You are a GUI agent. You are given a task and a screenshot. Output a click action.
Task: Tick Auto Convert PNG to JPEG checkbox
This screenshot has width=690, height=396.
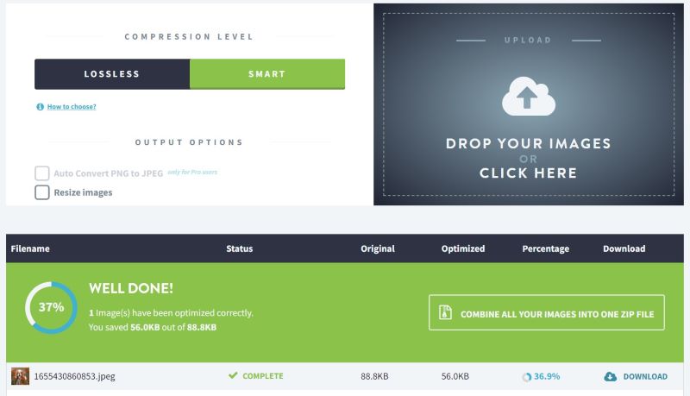coord(42,173)
